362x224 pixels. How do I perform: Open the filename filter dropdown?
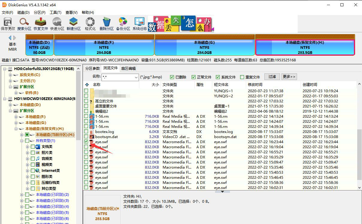point(136,77)
